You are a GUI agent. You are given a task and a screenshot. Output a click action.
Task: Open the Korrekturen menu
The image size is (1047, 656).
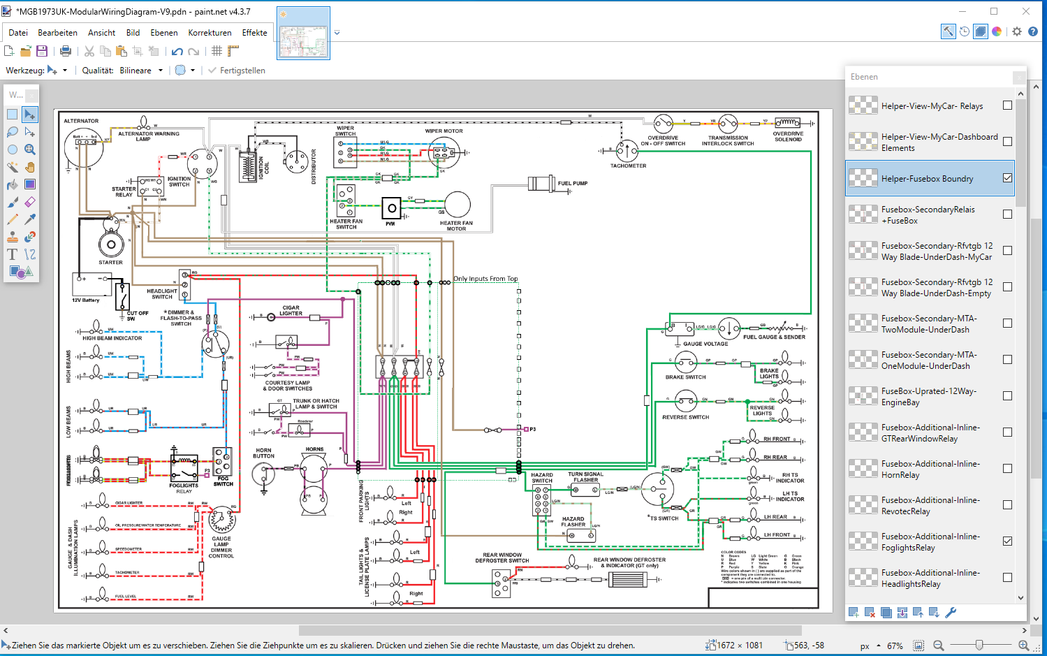[x=210, y=33]
